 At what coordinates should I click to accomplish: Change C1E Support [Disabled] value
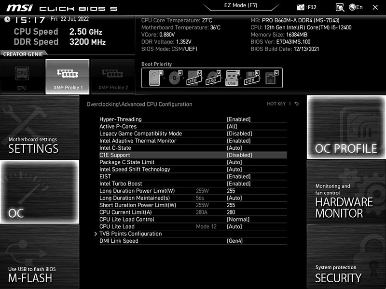point(239,155)
